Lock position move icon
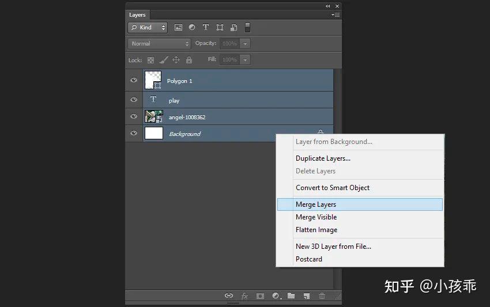Screen dimensions: 490x307 coord(176,60)
